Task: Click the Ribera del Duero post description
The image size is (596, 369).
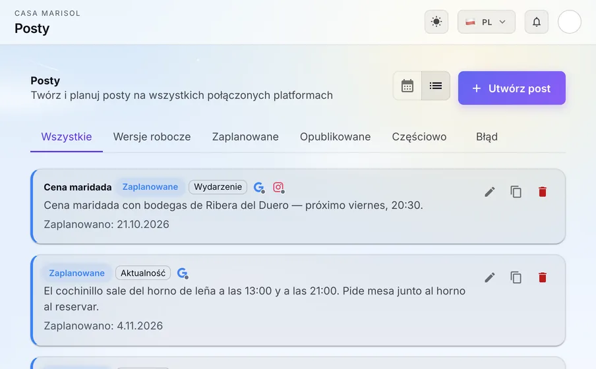Action: click(x=233, y=205)
